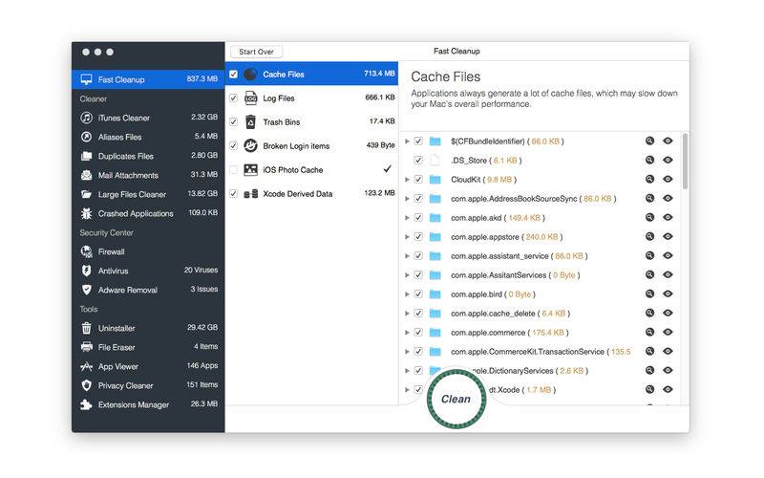Click the Extensions Manager puzzle icon
The image size is (764, 478).
[86, 404]
